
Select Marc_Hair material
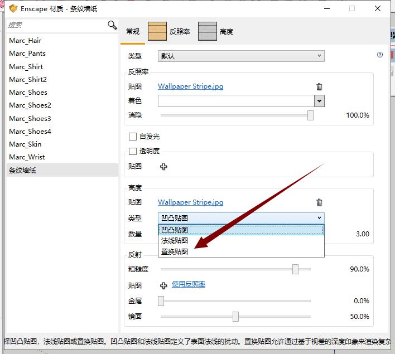coord(62,41)
